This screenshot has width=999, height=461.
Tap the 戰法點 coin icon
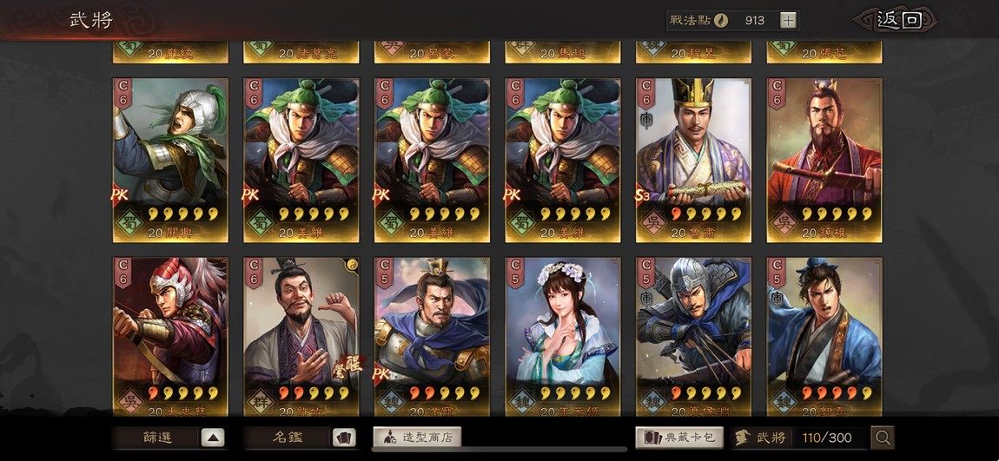(720, 20)
